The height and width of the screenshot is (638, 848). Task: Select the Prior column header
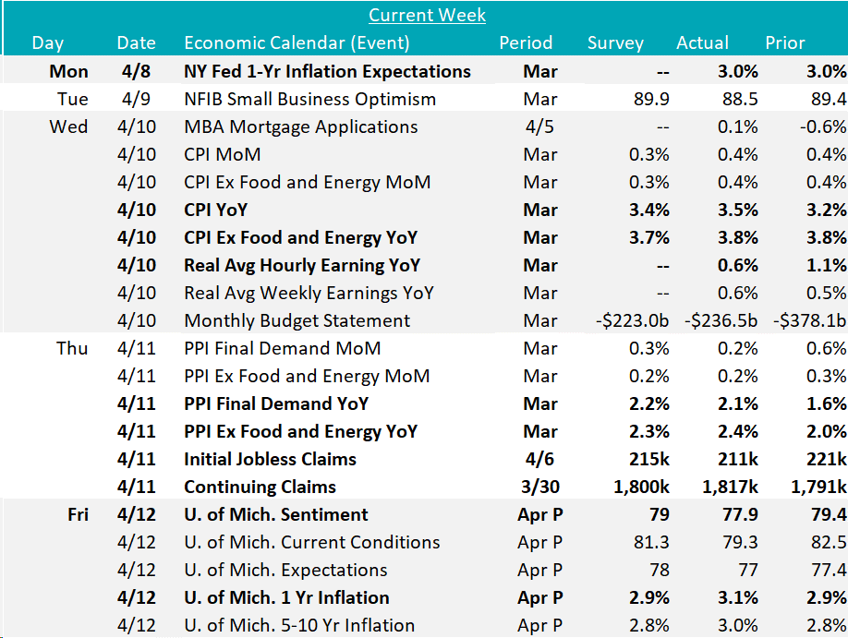[x=785, y=43]
